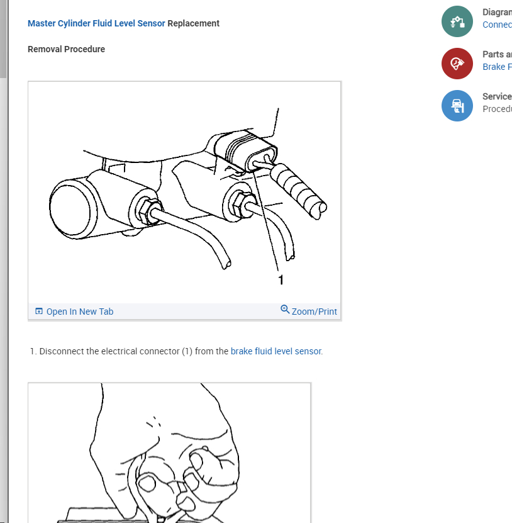Click the Zoom/Print text link
The image size is (512, 523).
314,312
